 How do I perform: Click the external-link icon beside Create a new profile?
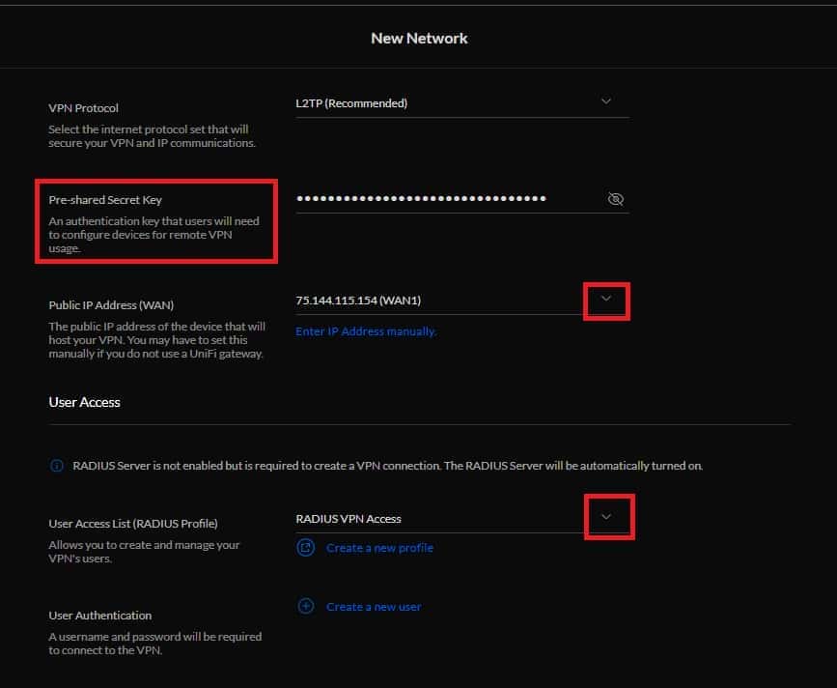click(306, 548)
